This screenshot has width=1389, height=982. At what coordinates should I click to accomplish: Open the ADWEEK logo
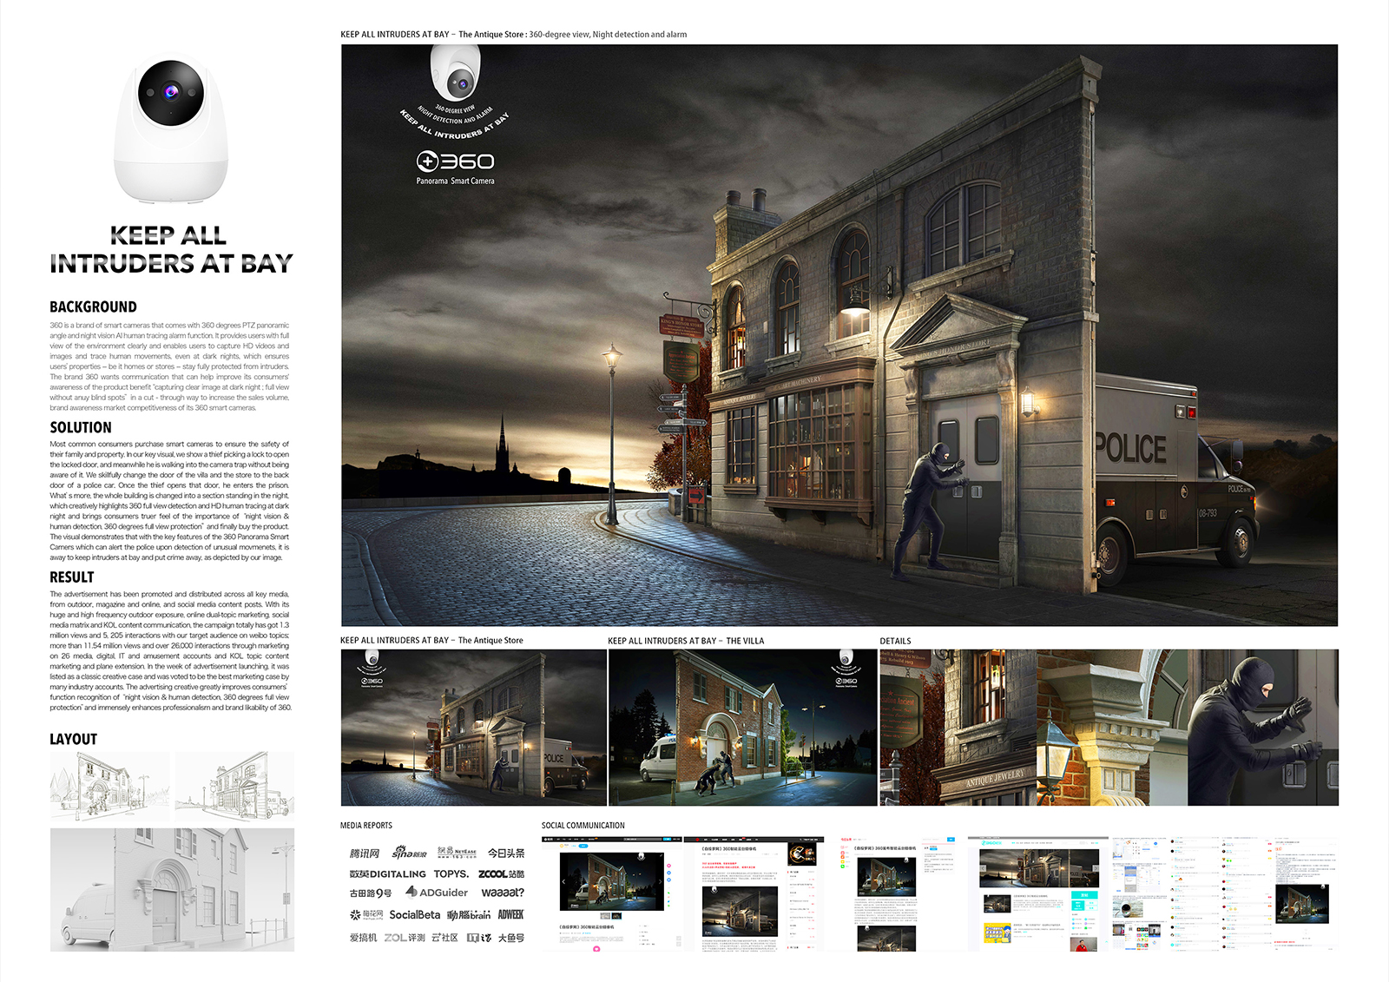coord(510,914)
